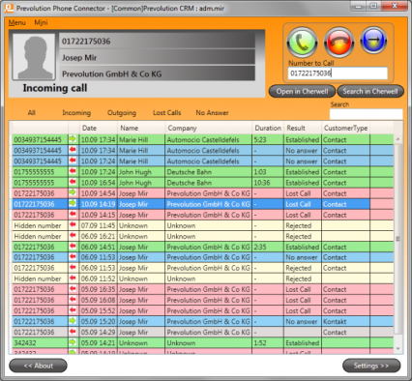
Task: Open the Settings >> button
Action: (371, 366)
